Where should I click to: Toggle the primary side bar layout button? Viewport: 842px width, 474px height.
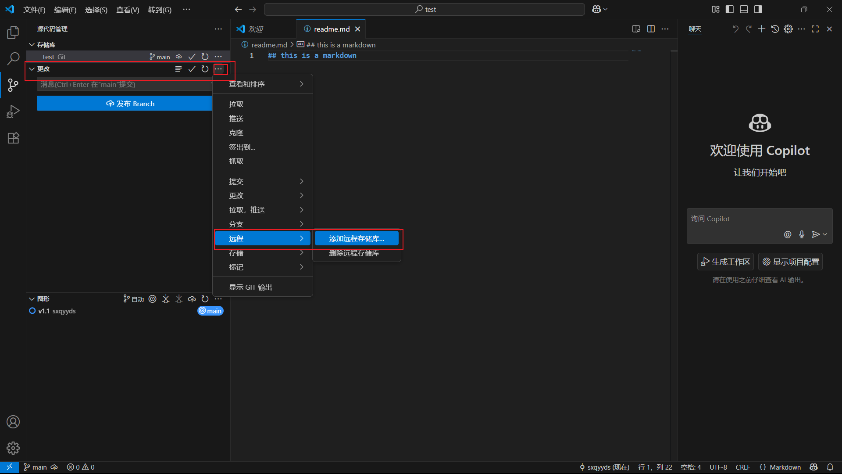[730, 9]
